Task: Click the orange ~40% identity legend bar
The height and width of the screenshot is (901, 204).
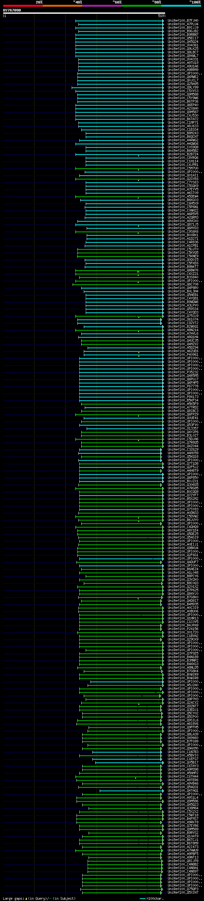Action: 63,6
